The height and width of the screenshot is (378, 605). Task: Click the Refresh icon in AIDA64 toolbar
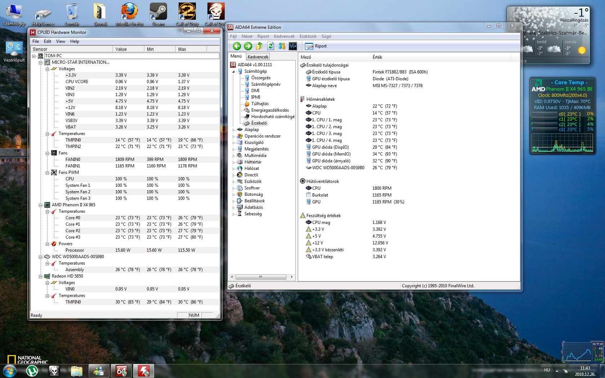(x=271, y=46)
